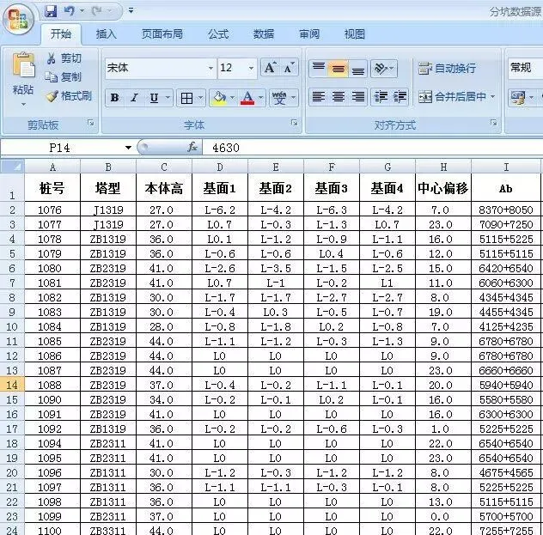
Task: Click cell with 桩号 1088
Action: (x=52, y=385)
